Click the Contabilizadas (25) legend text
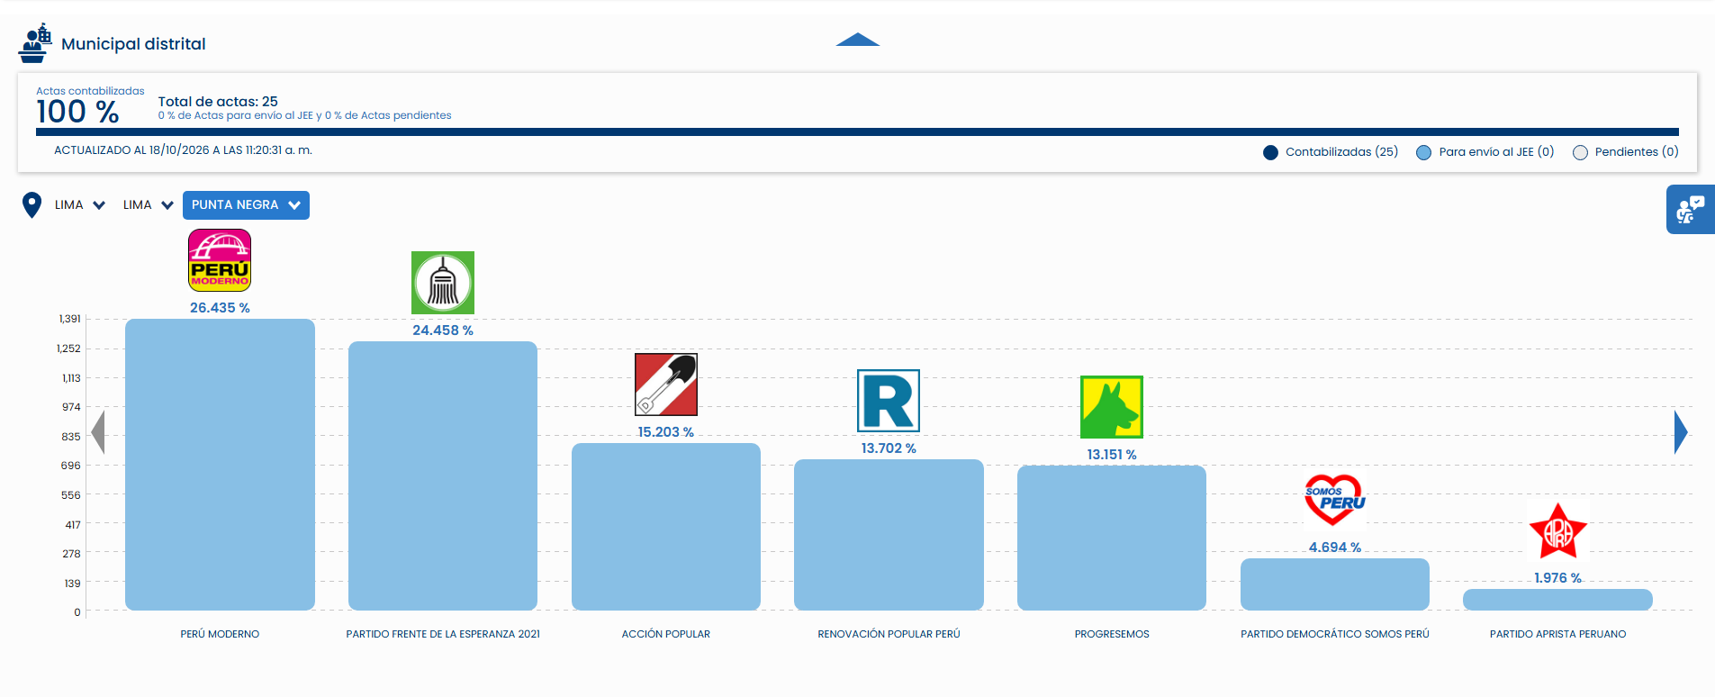The width and height of the screenshot is (1715, 697). point(1341,152)
